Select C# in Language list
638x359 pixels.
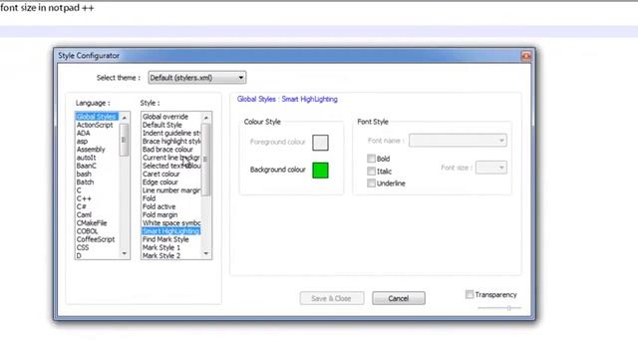(x=82, y=206)
